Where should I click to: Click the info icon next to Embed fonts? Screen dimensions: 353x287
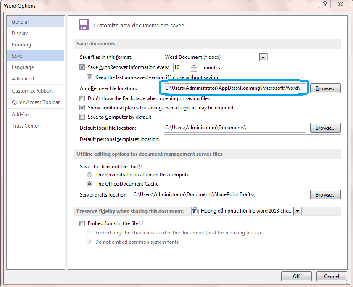[141, 223]
